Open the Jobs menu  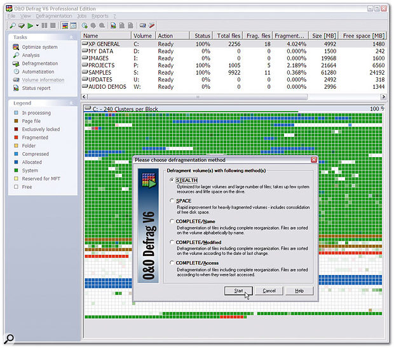(82, 16)
